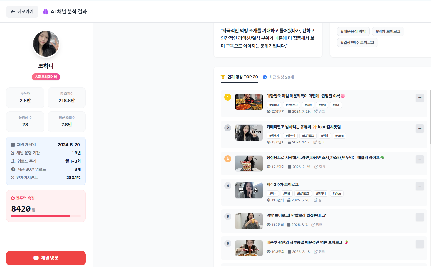Click the red progress bar under 8420점

[46, 216]
